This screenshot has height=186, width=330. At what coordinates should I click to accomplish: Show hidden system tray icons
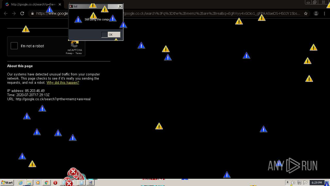[x=287, y=183]
